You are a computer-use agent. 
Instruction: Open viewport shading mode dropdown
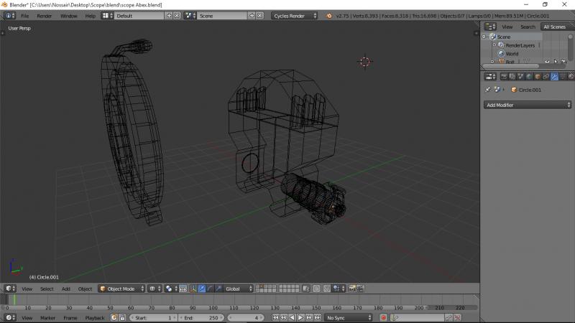click(155, 289)
